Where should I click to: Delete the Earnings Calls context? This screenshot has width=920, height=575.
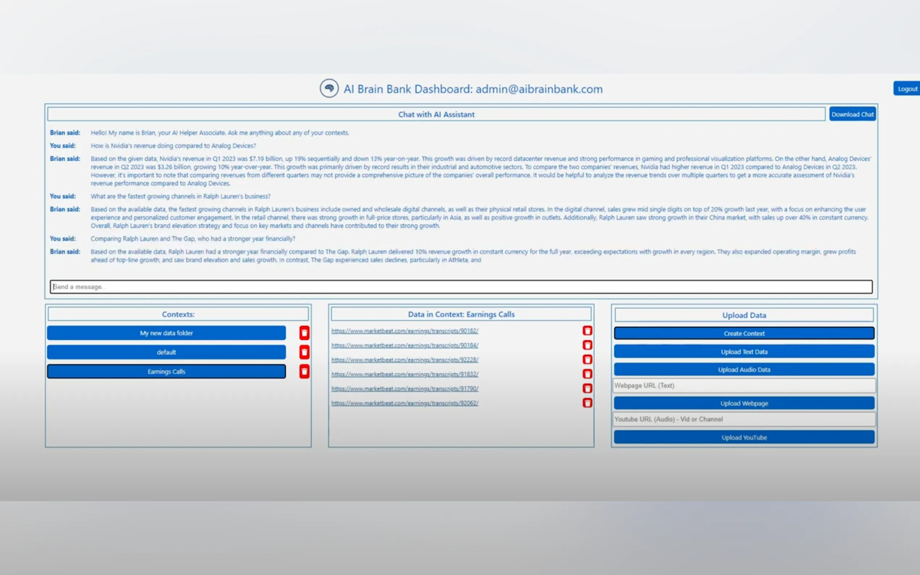click(304, 372)
